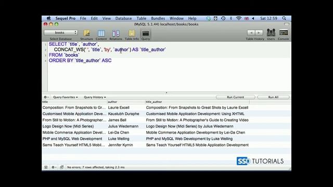Click the 'ORDER BY' line in the query
The height and width of the screenshot is (187, 333).
80,60
